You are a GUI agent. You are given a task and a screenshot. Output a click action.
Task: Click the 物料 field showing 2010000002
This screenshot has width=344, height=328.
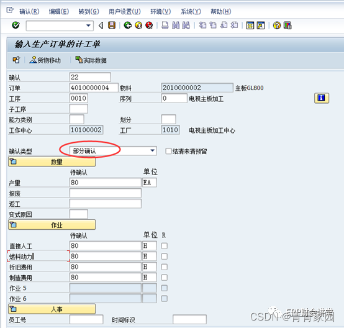point(197,88)
